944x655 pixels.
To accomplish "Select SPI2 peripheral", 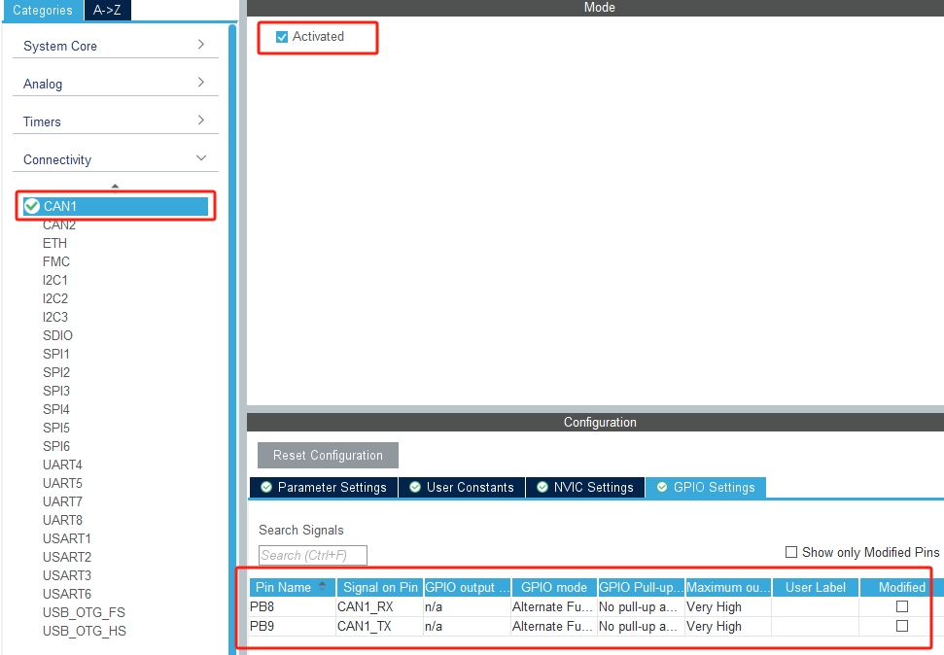I will [x=56, y=372].
